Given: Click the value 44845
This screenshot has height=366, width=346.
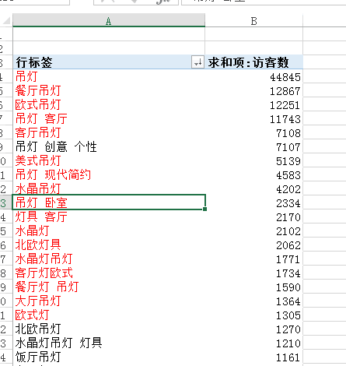Looking at the screenshot, I should pyautogui.click(x=285, y=77).
